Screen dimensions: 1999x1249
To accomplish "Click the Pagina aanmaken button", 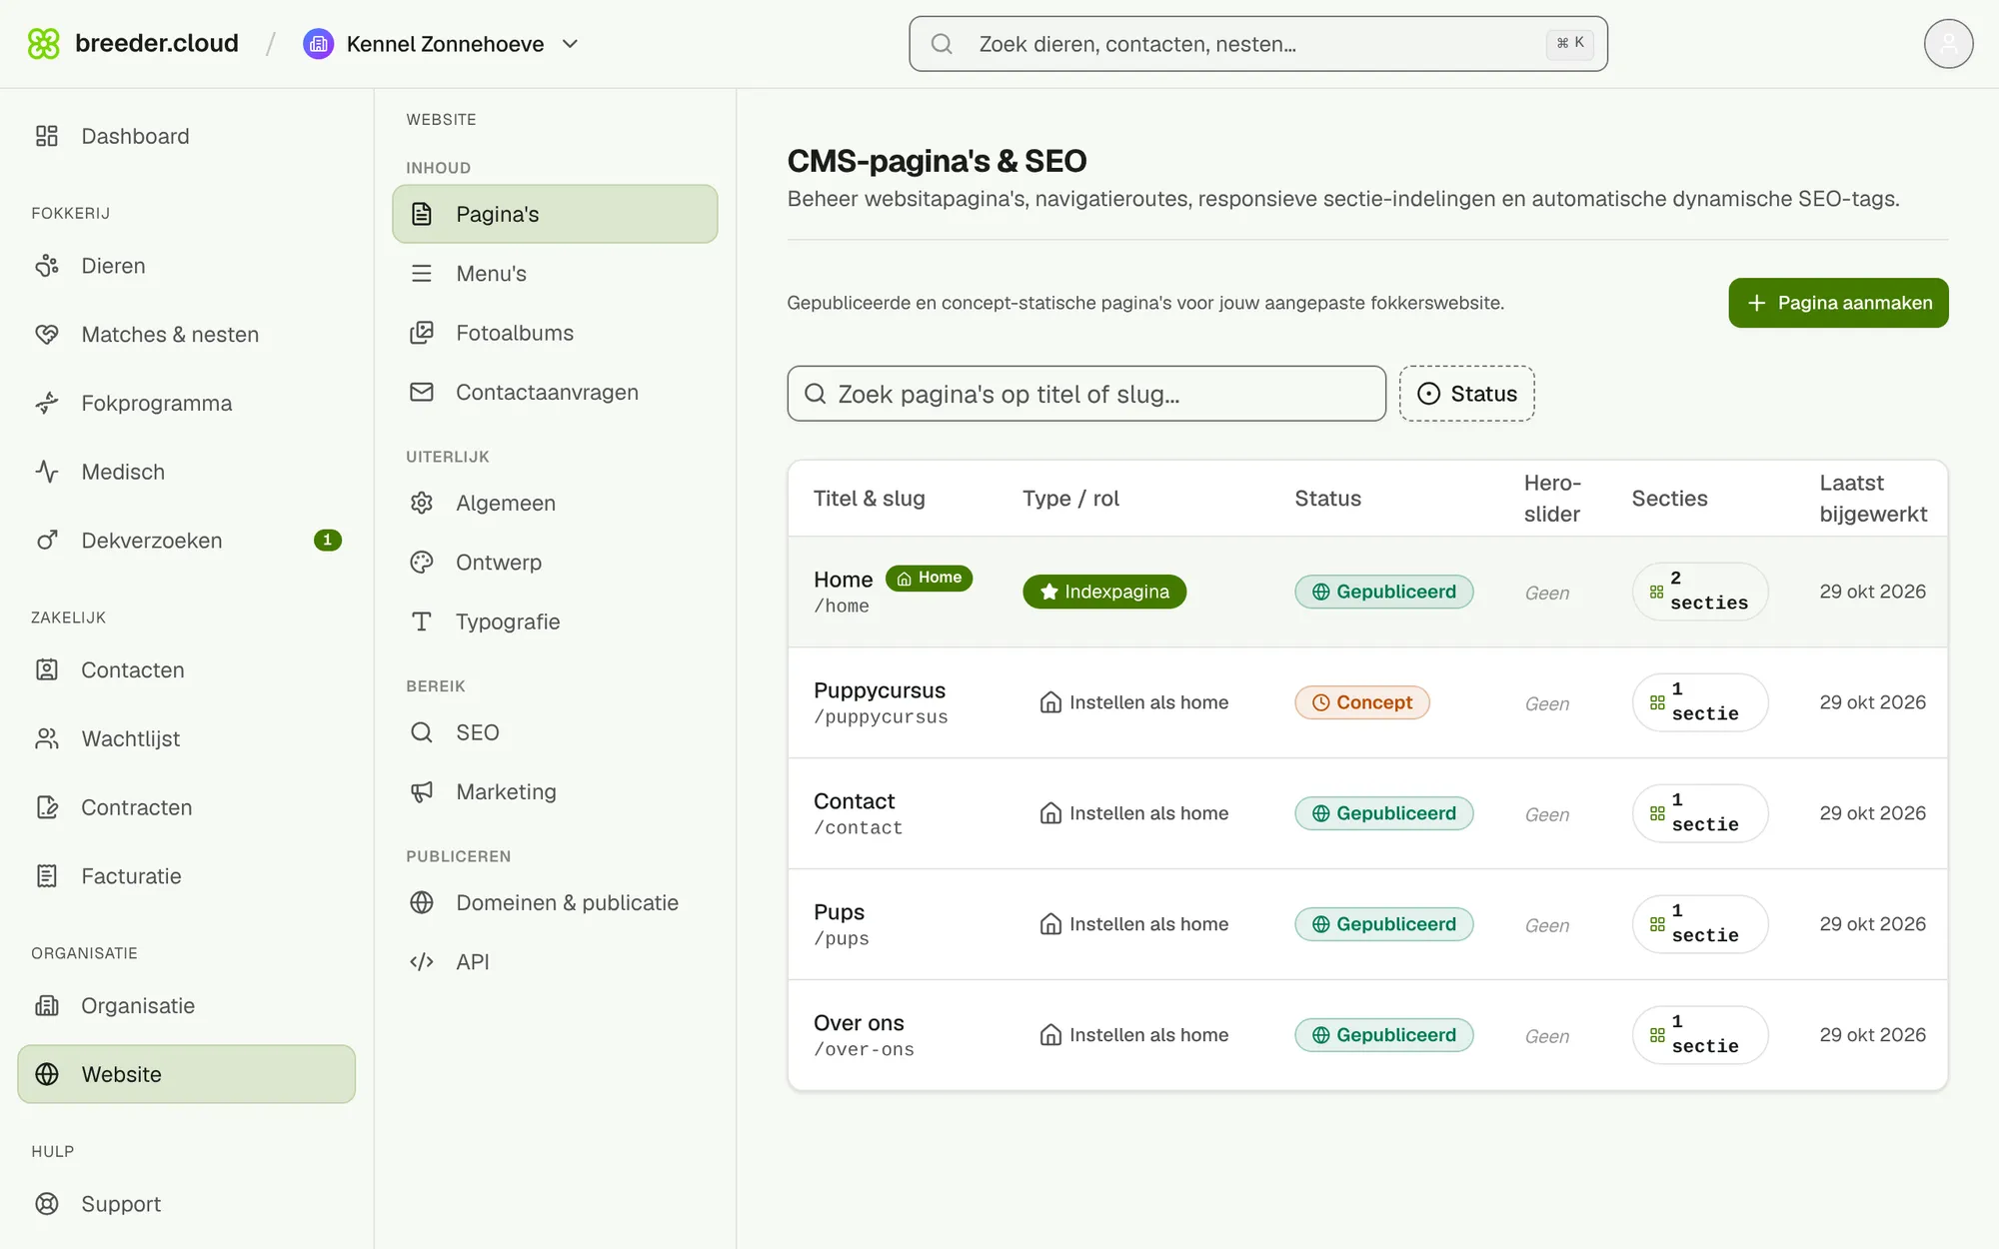I will [x=1838, y=303].
